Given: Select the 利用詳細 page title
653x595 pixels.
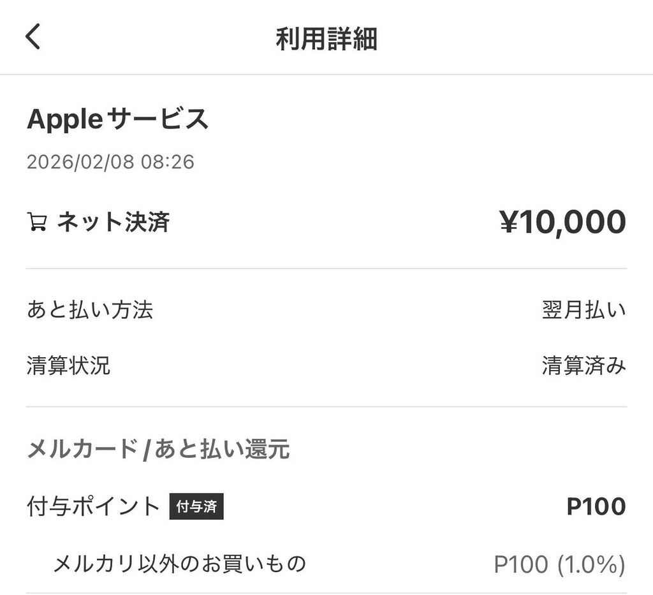Looking at the screenshot, I should pos(326,39).
